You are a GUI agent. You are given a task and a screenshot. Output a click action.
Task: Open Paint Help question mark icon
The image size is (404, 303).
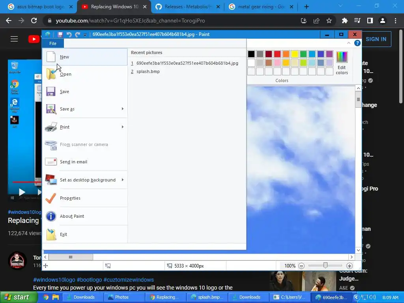357,43
